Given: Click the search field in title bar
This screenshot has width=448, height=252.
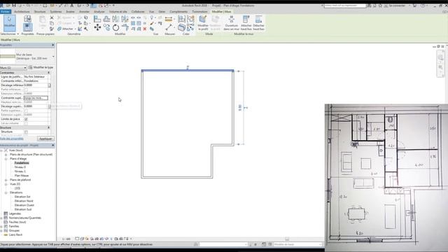Looking at the screenshot, I should [345, 6].
